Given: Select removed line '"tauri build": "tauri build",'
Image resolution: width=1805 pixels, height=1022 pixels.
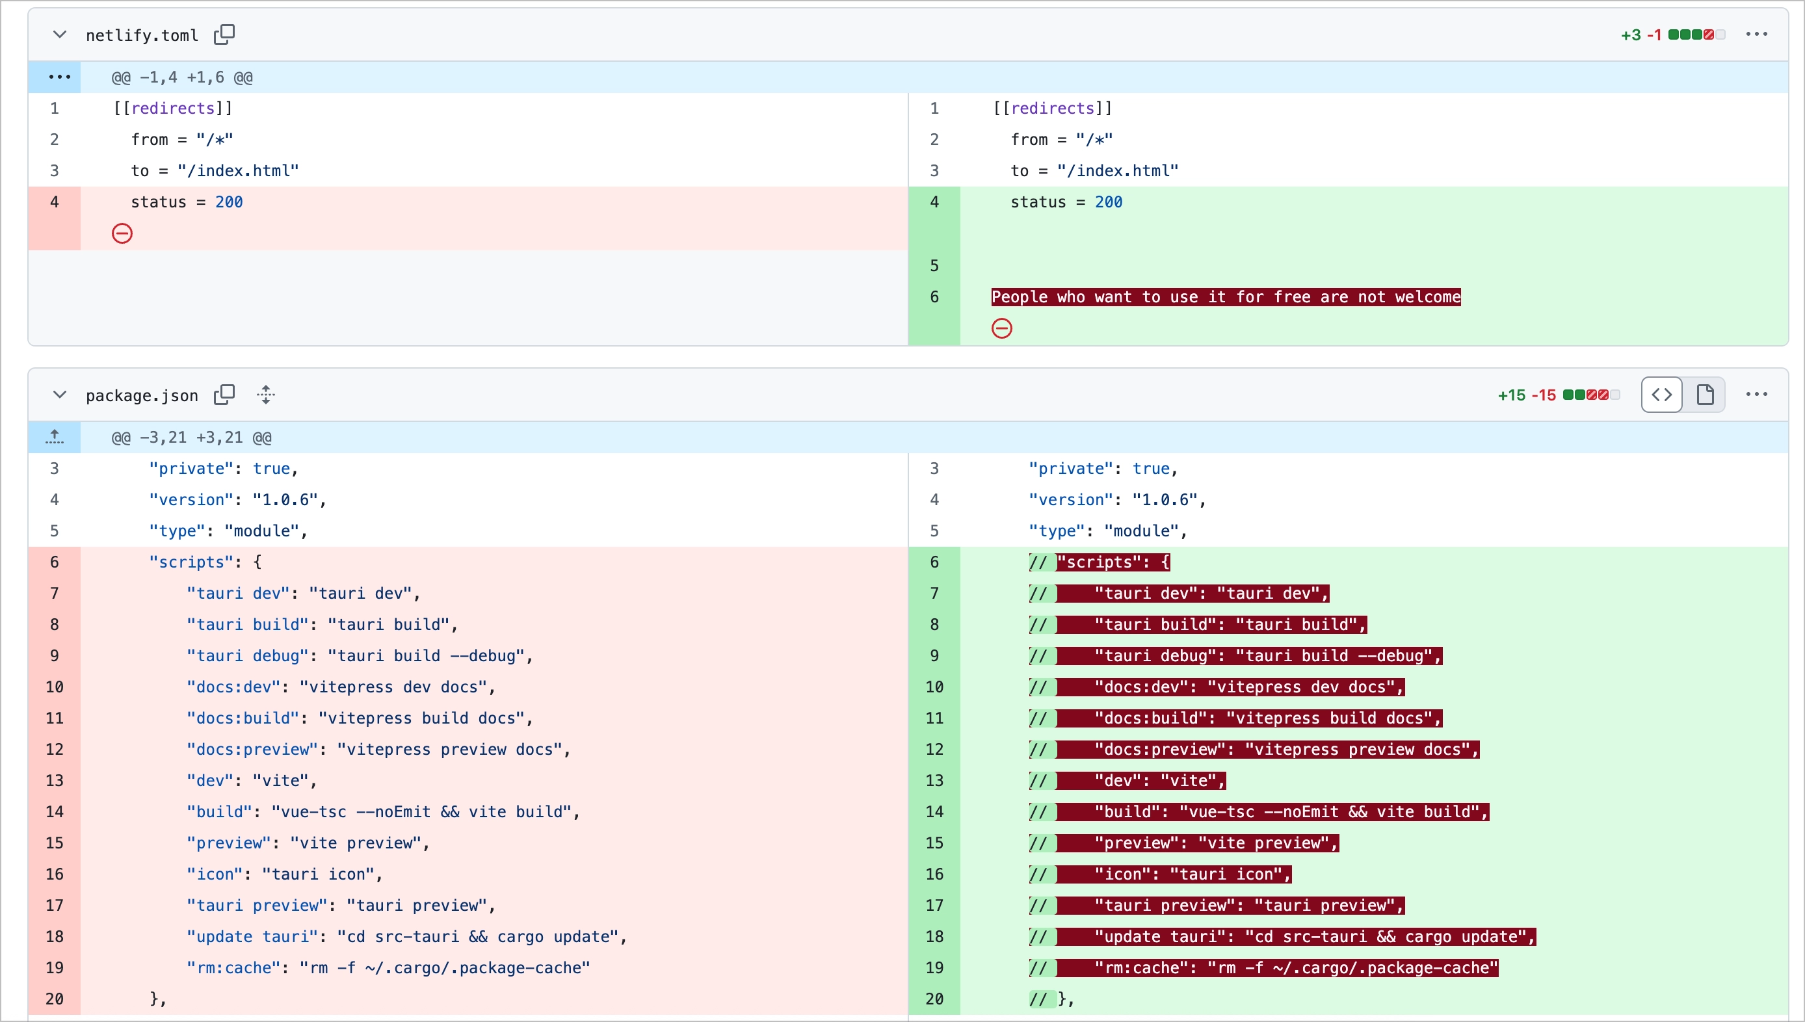Looking at the screenshot, I should (322, 625).
